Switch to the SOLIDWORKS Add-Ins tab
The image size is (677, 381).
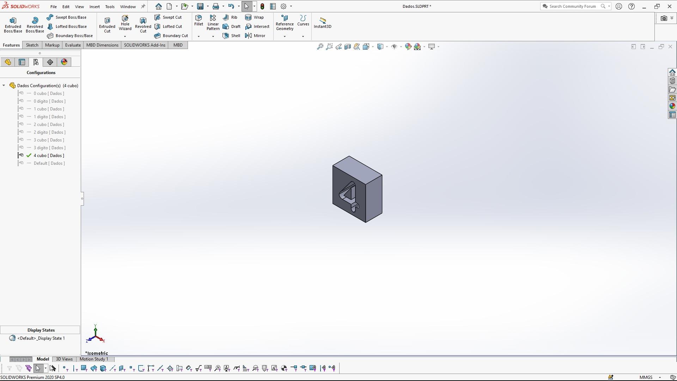point(145,45)
